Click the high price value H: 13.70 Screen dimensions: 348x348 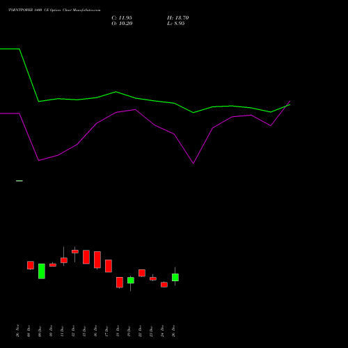pyautogui.click(x=177, y=18)
